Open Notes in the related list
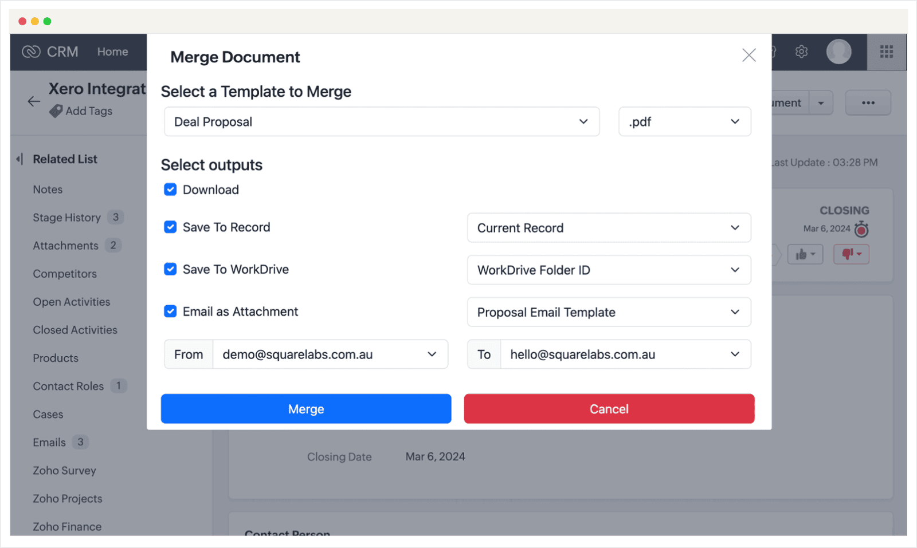 48,190
